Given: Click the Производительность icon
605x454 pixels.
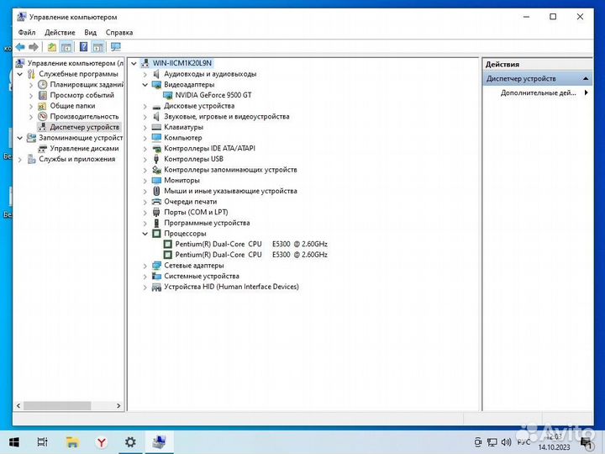Looking at the screenshot, I should click(43, 116).
